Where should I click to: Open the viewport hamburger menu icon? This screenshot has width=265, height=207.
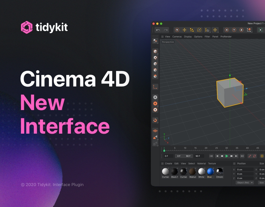(162, 37)
